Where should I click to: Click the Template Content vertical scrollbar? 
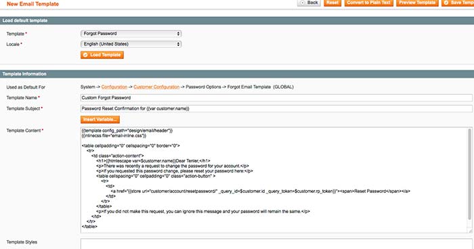(x=469, y=174)
